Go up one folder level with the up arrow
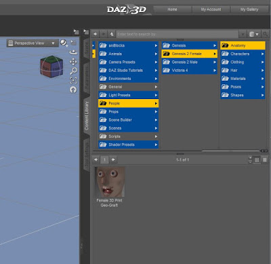This screenshot has height=264, width=271. pos(112,34)
